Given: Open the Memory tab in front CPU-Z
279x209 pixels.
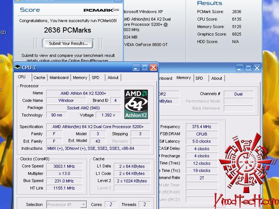Looking at the screenshot, I should click(80, 78).
